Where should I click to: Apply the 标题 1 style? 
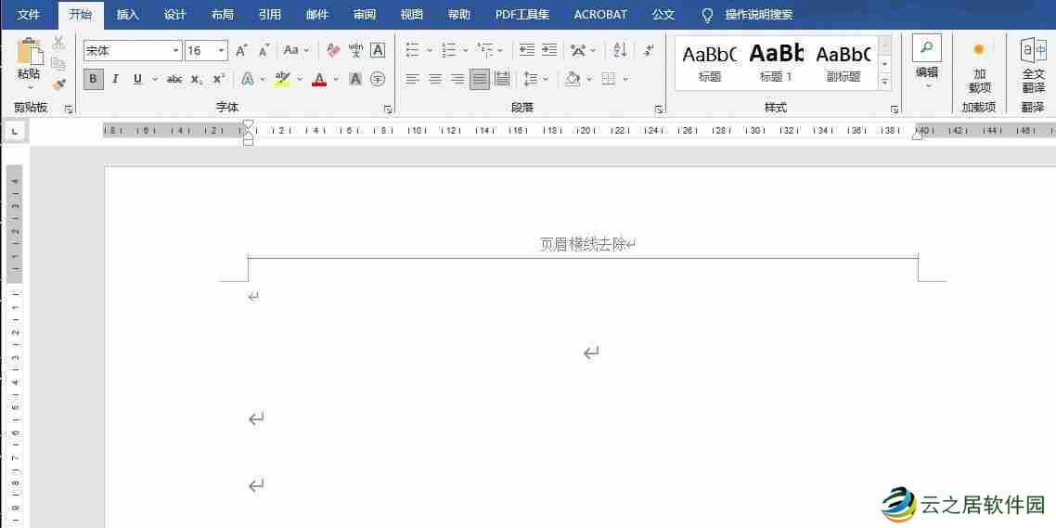777,63
